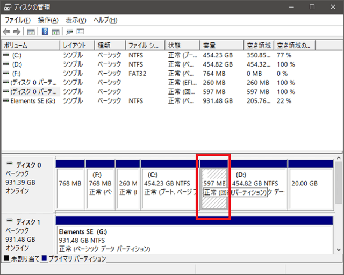Select the ディスク 0 disk label
Viewport: 344px width, 275px height.
click(x=28, y=165)
